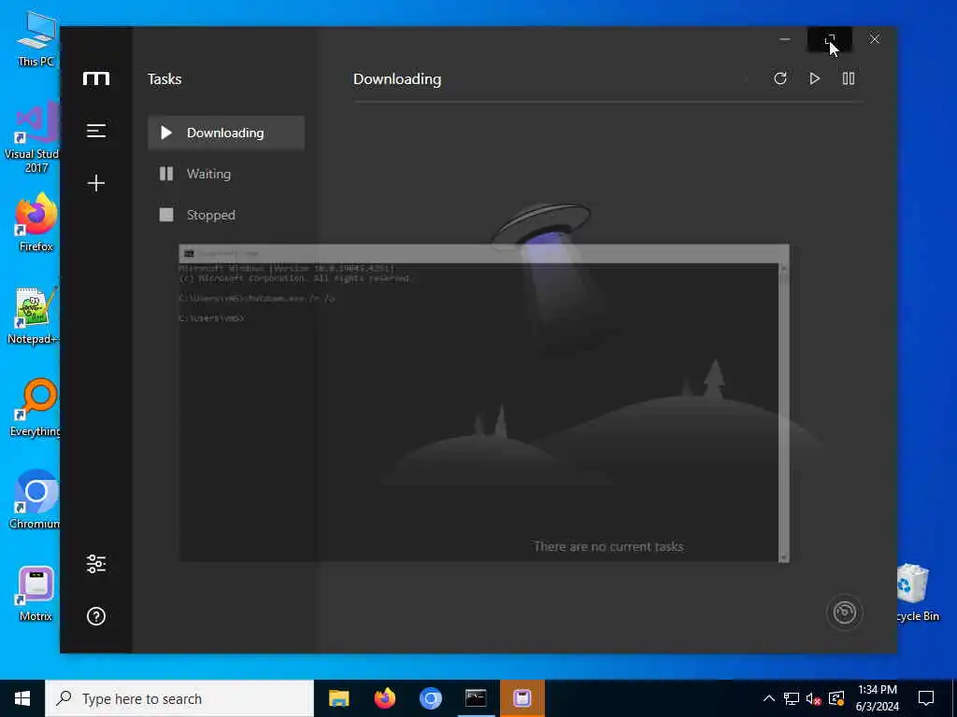Resume all tasks with play icon
This screenshot has height=717, width=957.
click(x=814, y=78)
